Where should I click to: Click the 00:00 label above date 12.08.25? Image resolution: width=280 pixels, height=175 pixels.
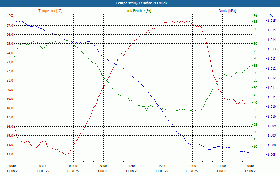click(251, 166)
